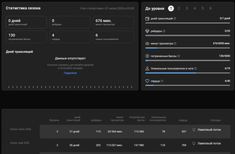235x154 pixels.
Task: Open info tooltip for минут просмотра
Action: [x=175, y=44]
